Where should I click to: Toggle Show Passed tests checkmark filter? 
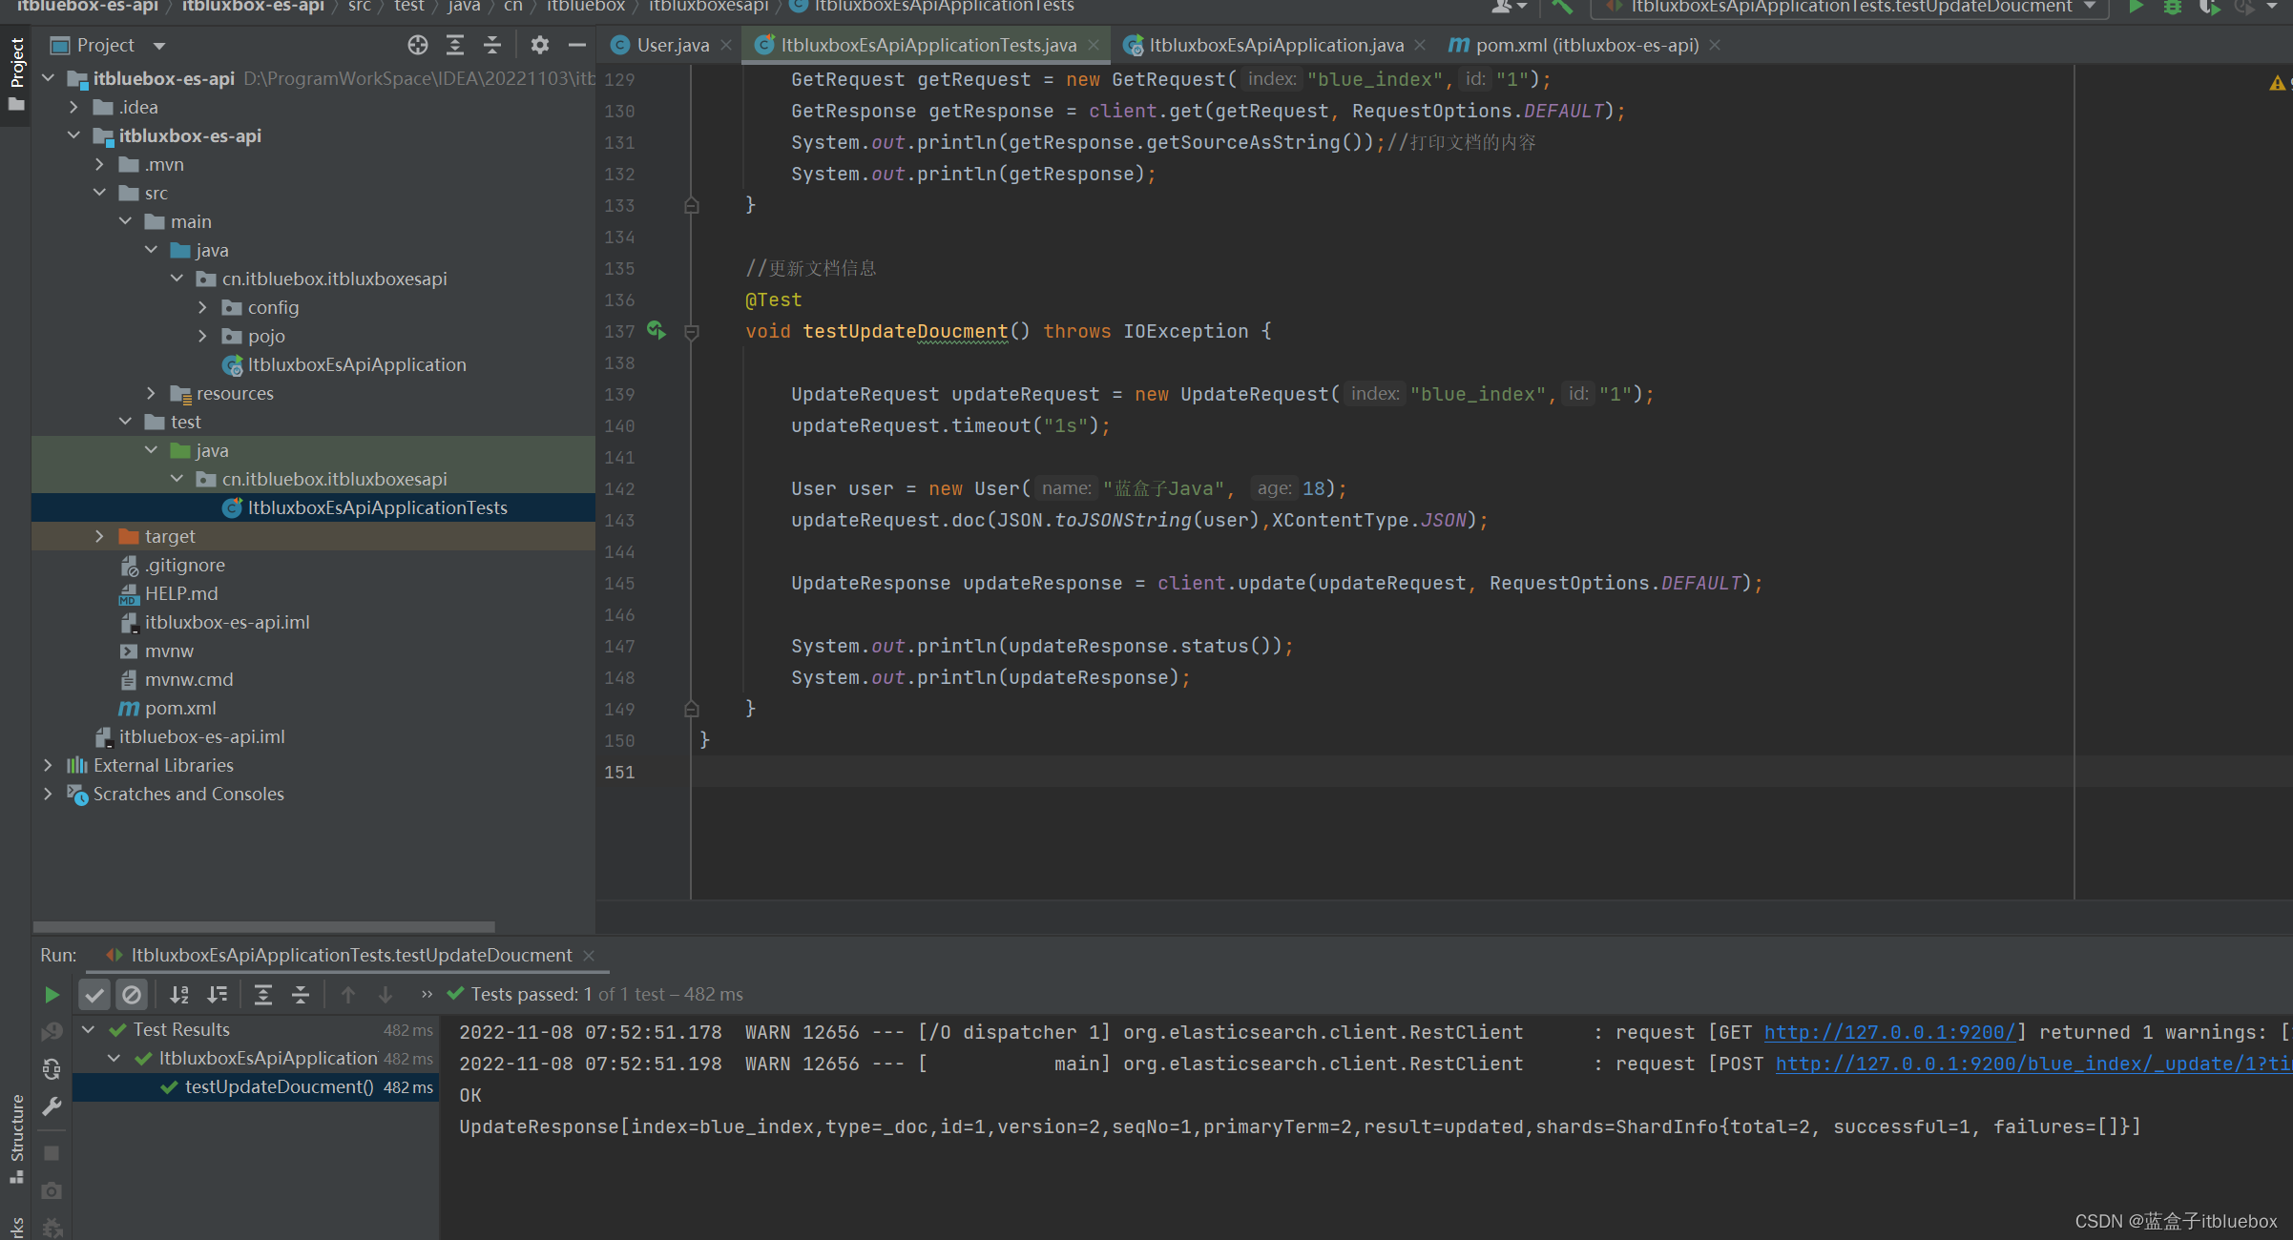tap(94, 995)
